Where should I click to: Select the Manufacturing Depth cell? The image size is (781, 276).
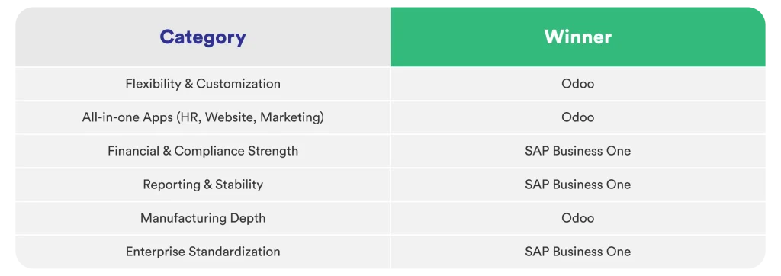tap(203, 218)
